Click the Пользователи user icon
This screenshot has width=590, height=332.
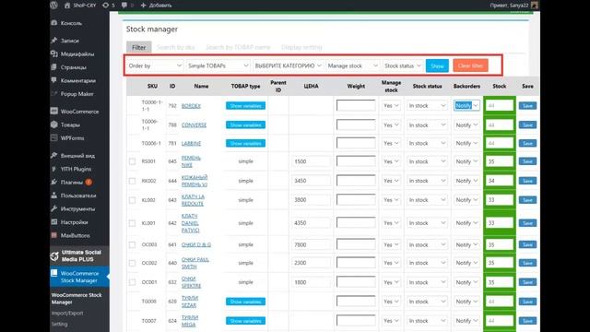[54, 196]
